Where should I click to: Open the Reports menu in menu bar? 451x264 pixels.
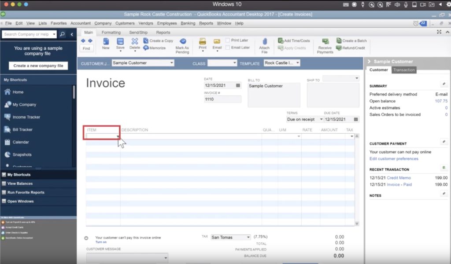click(206, 23)
